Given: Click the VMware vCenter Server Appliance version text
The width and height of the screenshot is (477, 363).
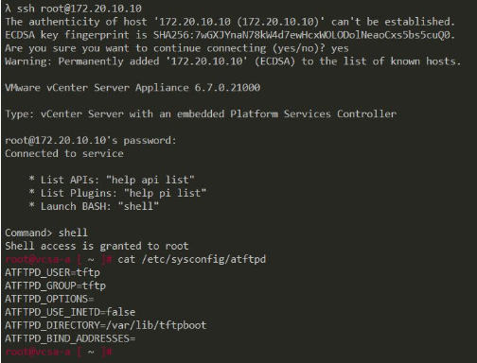Looking at the screenshot, I should pos(132,87).
